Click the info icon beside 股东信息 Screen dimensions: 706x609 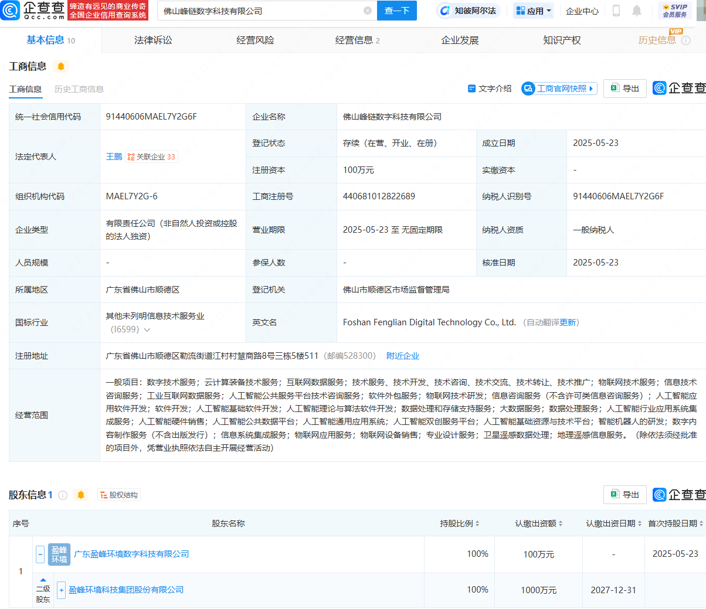tap(63, 495)
